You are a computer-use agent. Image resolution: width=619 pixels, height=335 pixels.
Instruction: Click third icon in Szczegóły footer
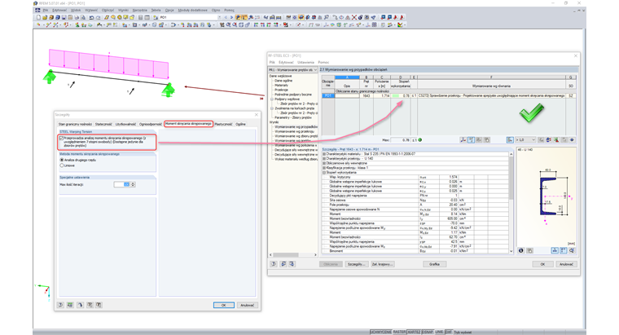pyautogui.click(x=80, y=305)
